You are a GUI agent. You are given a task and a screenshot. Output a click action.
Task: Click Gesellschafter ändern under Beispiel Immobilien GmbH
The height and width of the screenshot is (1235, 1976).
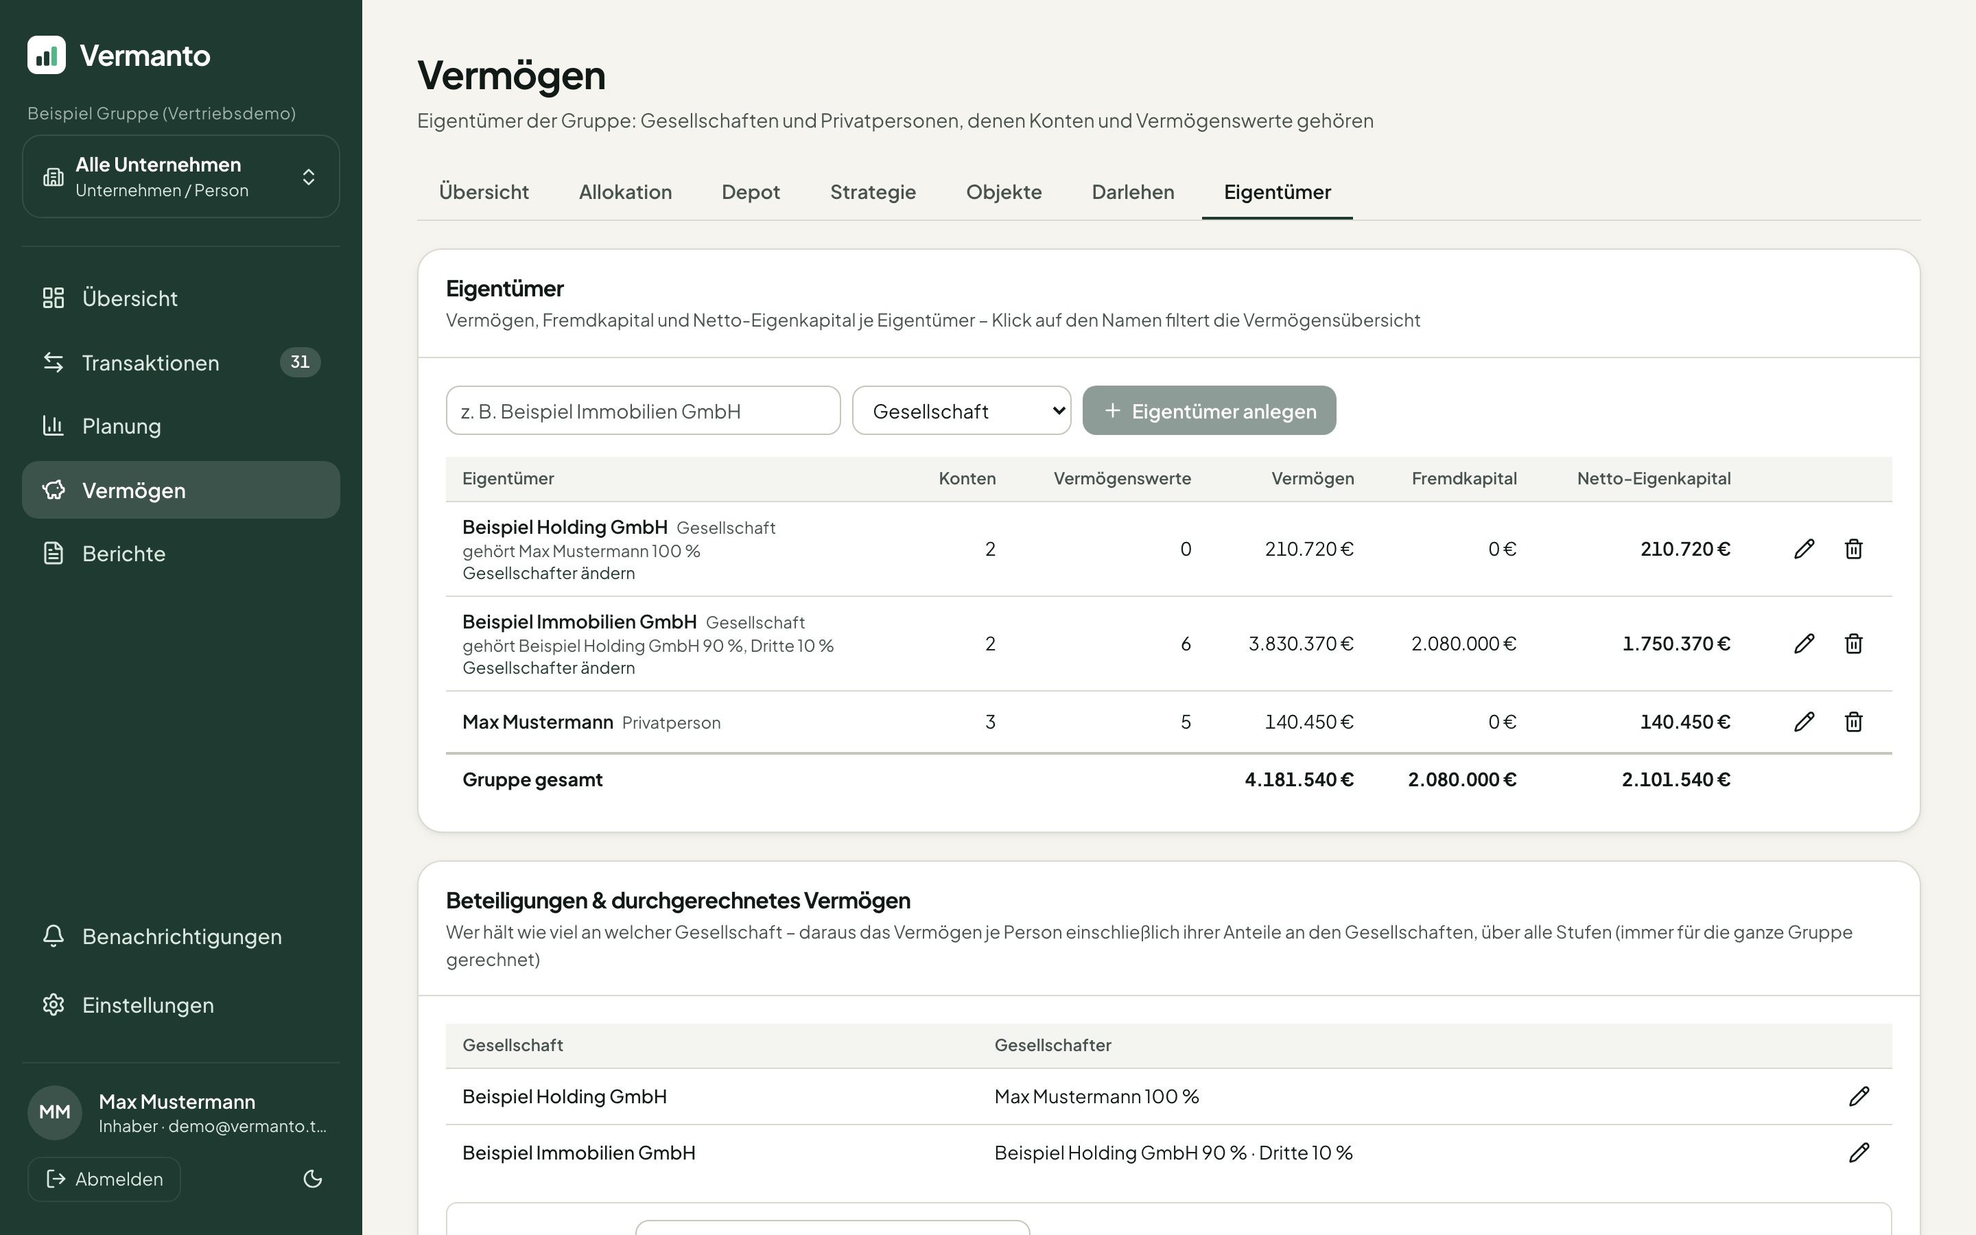click(x=549, y=668)
